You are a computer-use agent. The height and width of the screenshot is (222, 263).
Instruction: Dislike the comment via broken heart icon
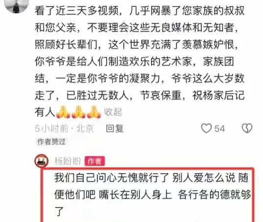(247, 128)
